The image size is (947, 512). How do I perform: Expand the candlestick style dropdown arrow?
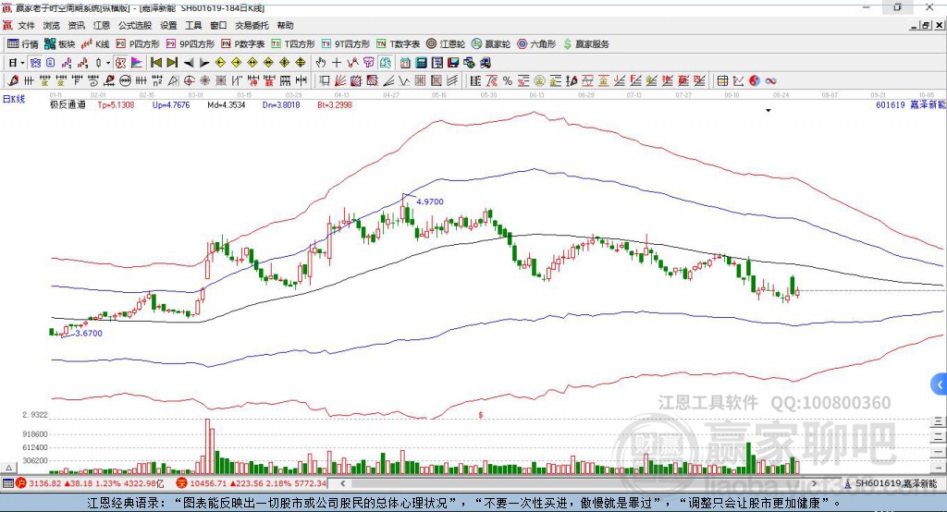point(107,63)
